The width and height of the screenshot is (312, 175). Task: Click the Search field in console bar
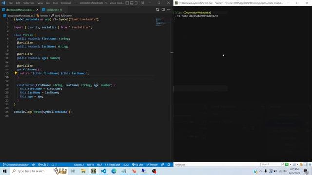coord(271,164)
